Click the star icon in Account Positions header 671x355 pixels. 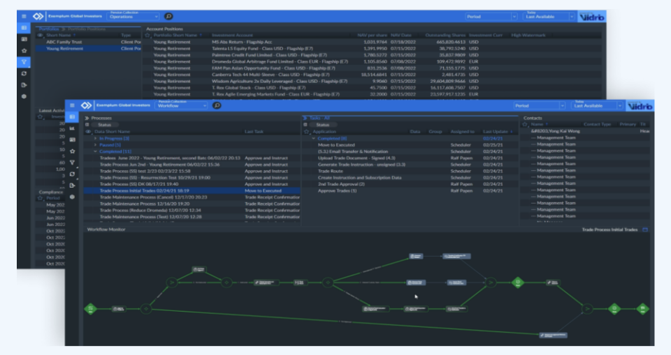click(147, 35)
